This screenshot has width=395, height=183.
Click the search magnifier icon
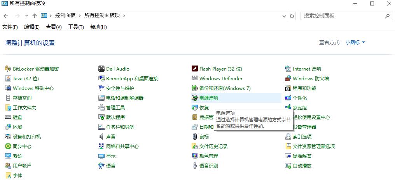pyautogui.click(x=387, y=16)
